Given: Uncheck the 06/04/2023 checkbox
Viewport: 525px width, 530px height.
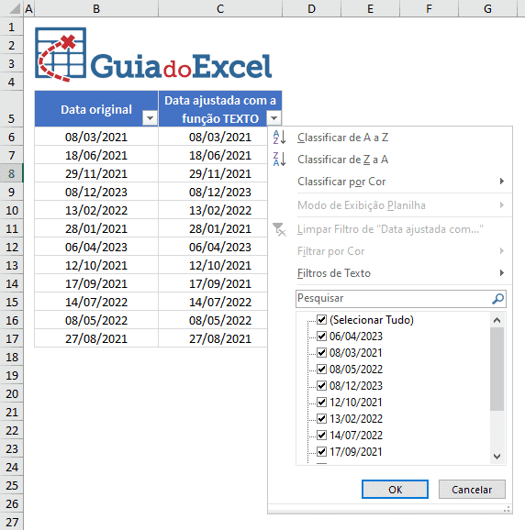Looking at the screenshot, I should click(x=321, y=336).
